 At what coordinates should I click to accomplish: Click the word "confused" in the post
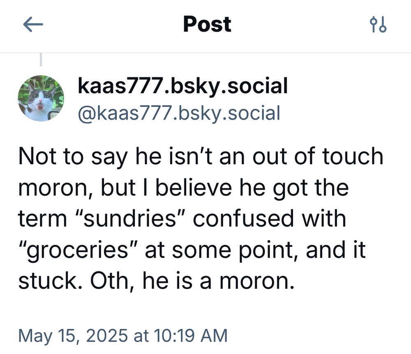coord(243,218)
